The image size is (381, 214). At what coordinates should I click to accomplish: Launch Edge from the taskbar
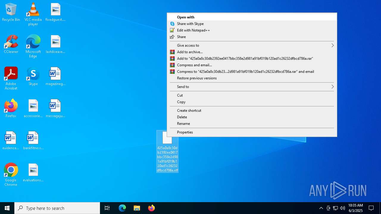tap(122, 208)
